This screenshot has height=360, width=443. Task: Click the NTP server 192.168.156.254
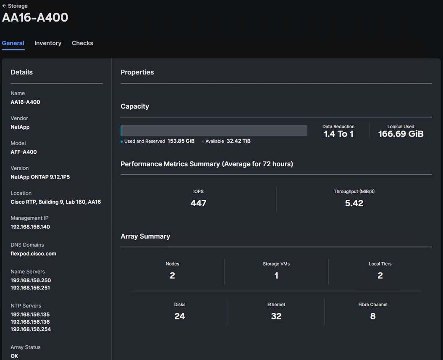tap(31, 329)
